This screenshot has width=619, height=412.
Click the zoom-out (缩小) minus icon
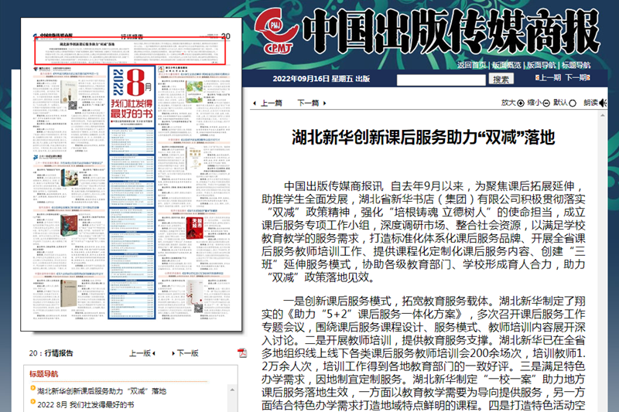coord(548,102)
